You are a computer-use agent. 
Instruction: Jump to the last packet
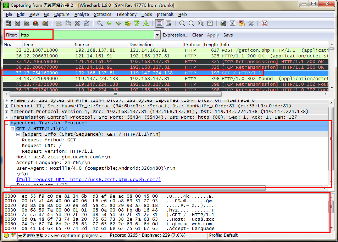(146, 24)
